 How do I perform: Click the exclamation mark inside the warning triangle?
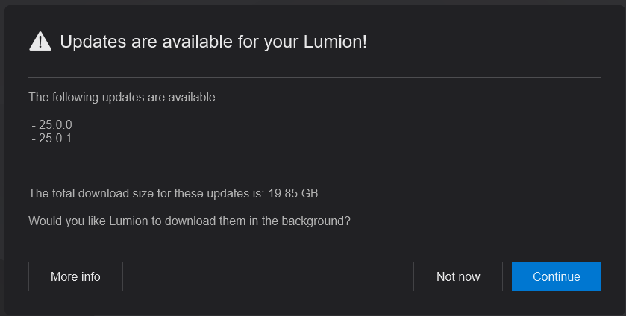coord(40,43)
